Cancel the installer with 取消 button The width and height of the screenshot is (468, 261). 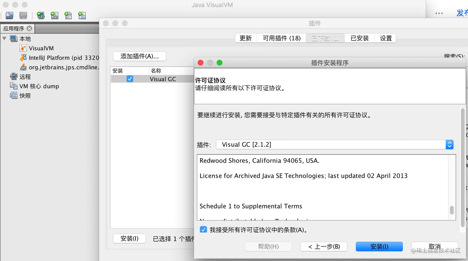click(435, 246)
